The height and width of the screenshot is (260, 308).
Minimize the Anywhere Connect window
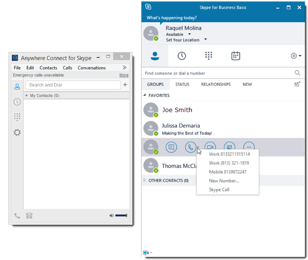(98, 57)
